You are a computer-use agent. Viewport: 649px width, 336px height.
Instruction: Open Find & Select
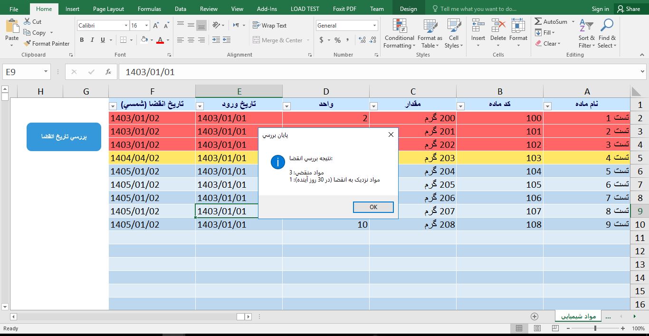tap(607, 33)
